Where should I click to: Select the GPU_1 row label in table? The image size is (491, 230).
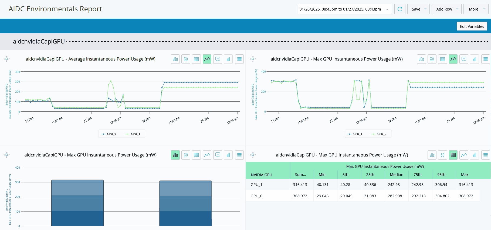point(256,185)
